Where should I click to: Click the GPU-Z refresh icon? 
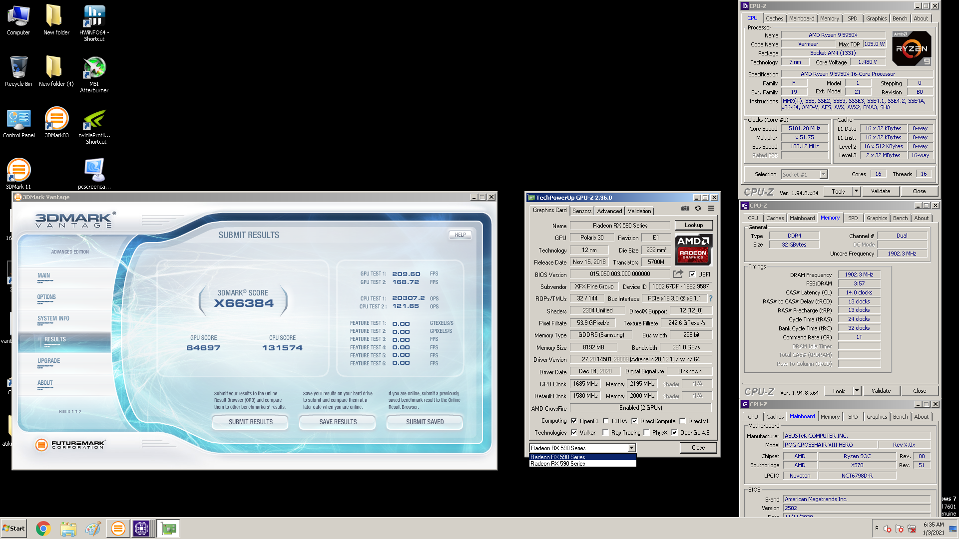pyautogui.click(x=698, y=209)
